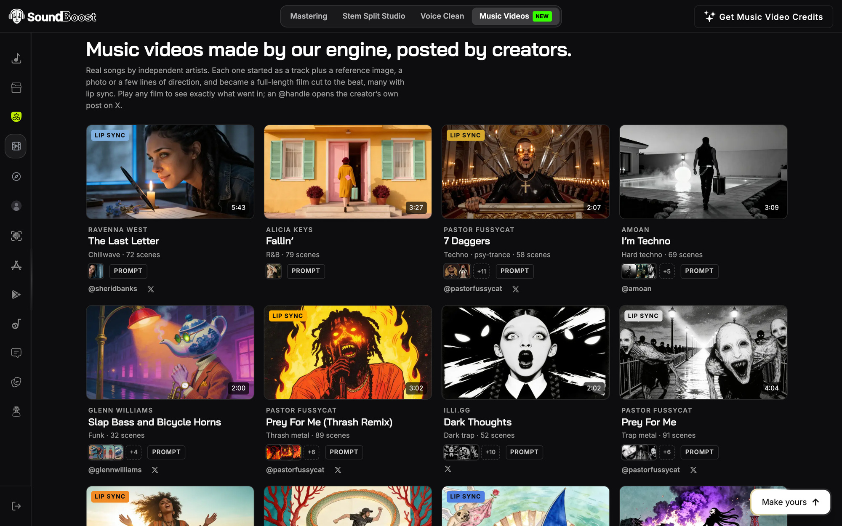Open X icon under Dark Thoughts card
The width and height of the screenshot is (842, 526).
pyautogui.click(x=448, y=469)
